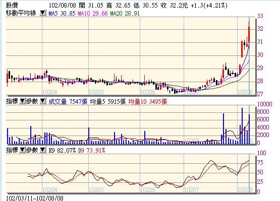
Task: Click the MA20 28.91 legend value
Action: 125,14
